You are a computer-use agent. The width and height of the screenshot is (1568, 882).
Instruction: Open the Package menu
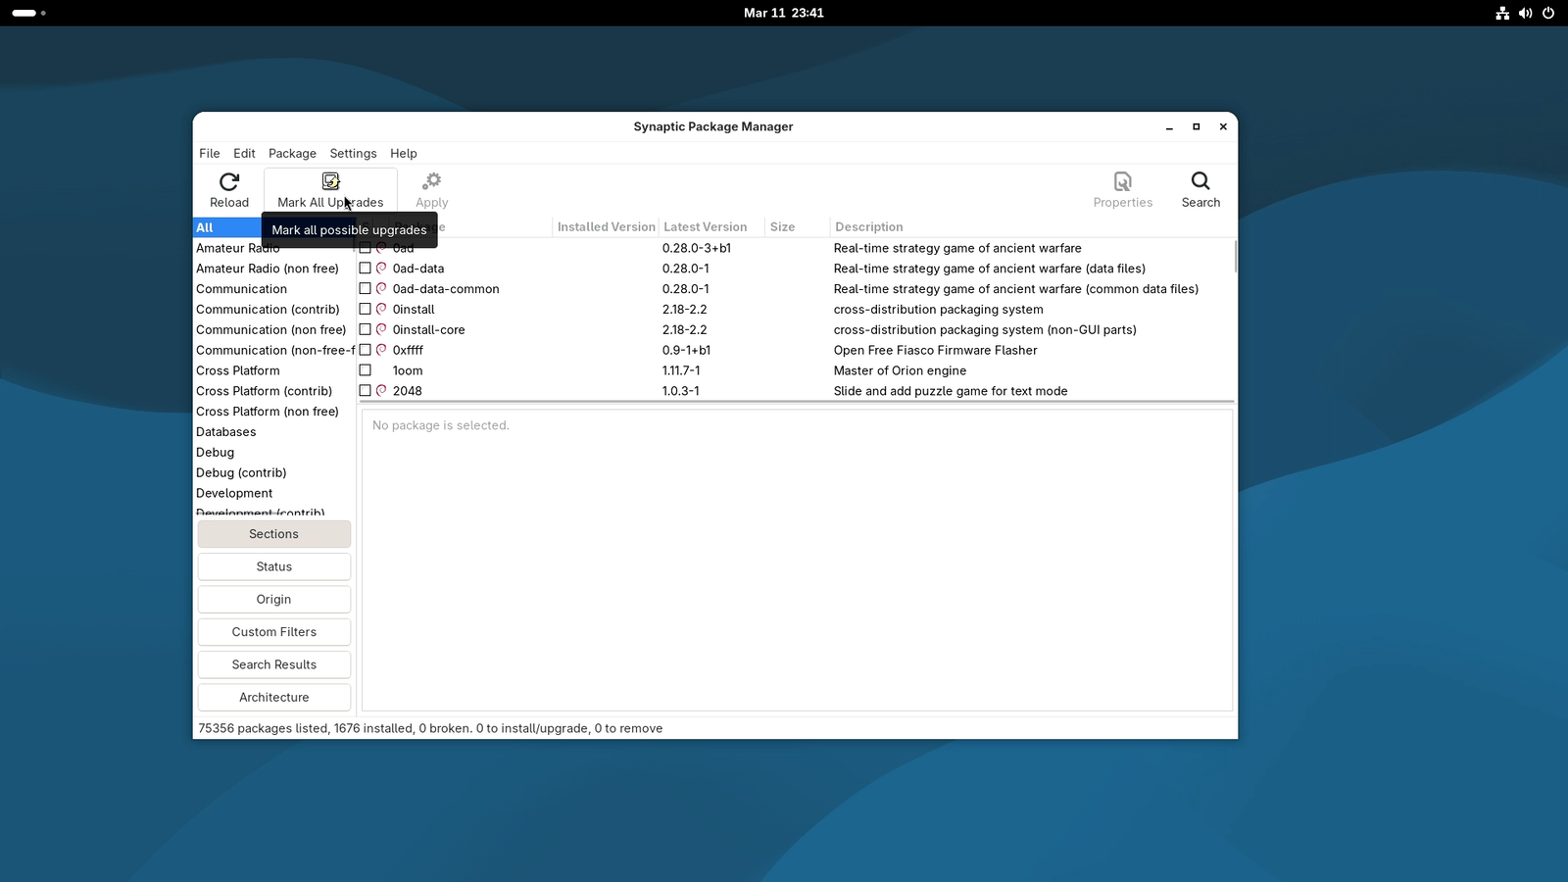[291, 153]
